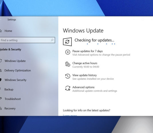The height and width of the screenshot is (133, 153).
Task: Click the 'Windows Update' page heading
Action: [83, 31]
